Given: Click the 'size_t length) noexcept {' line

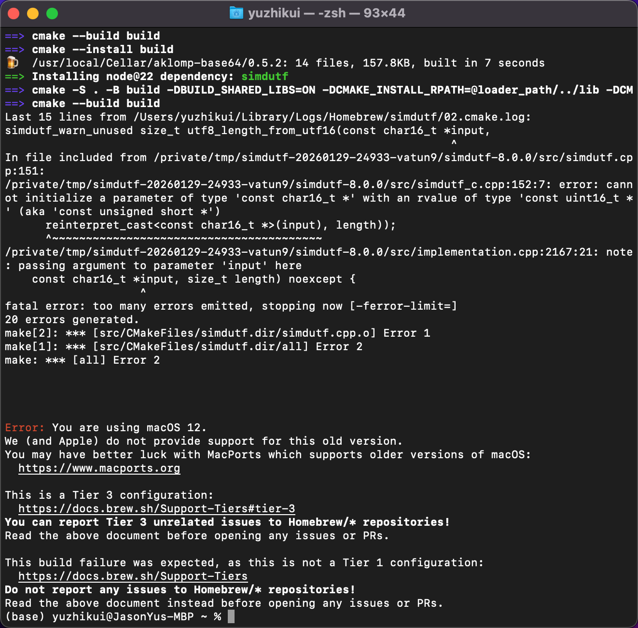Looking at the screenshot, I should (194, 279).
